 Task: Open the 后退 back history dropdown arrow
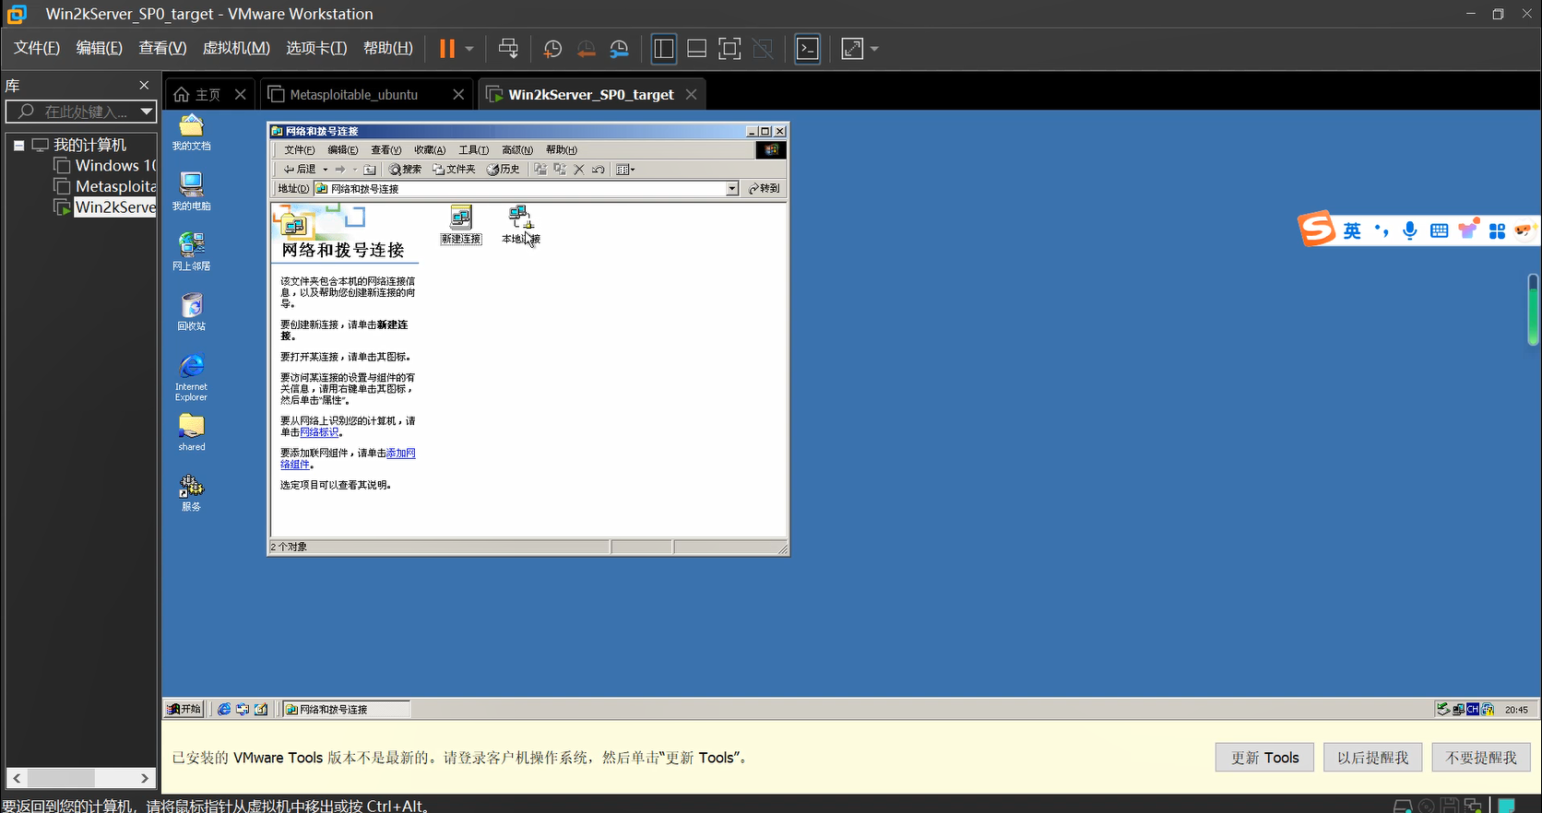326,170
